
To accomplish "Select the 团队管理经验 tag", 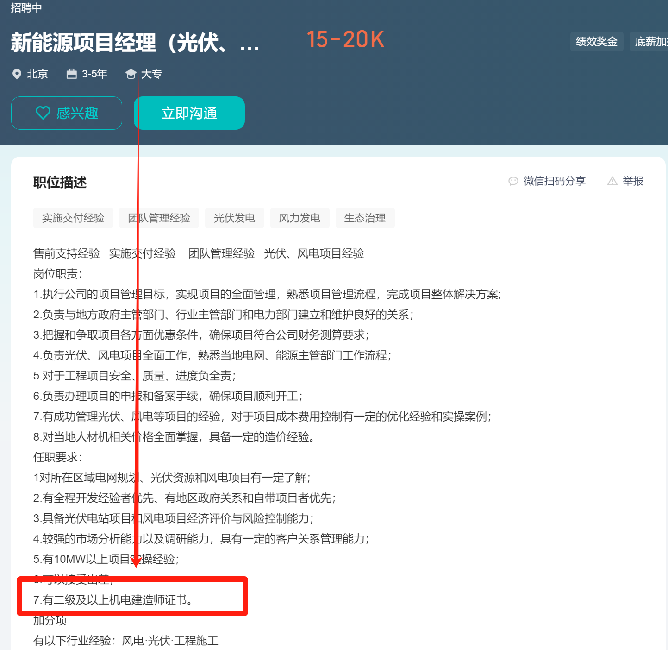I will [x=159, y=218].
